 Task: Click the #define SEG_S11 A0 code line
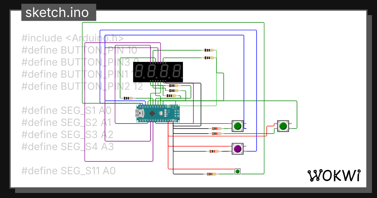tap(68, 171)
